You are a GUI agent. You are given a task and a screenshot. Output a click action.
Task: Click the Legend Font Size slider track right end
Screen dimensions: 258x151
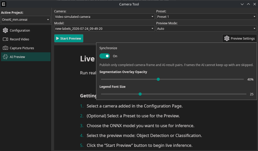(246, 94)
